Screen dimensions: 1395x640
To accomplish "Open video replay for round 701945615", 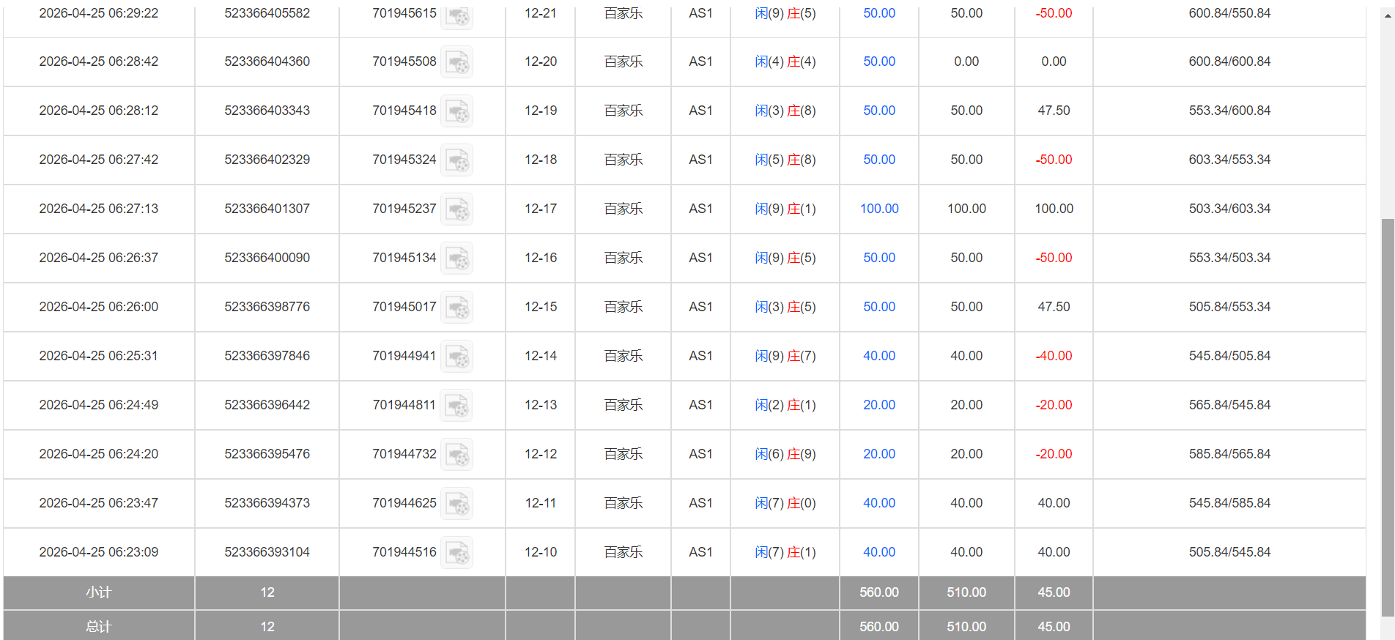I will point(456,15).
